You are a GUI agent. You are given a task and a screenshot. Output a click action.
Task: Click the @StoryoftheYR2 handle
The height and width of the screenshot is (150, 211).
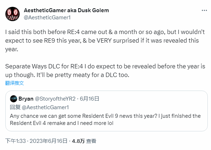(x=55, y=99)
